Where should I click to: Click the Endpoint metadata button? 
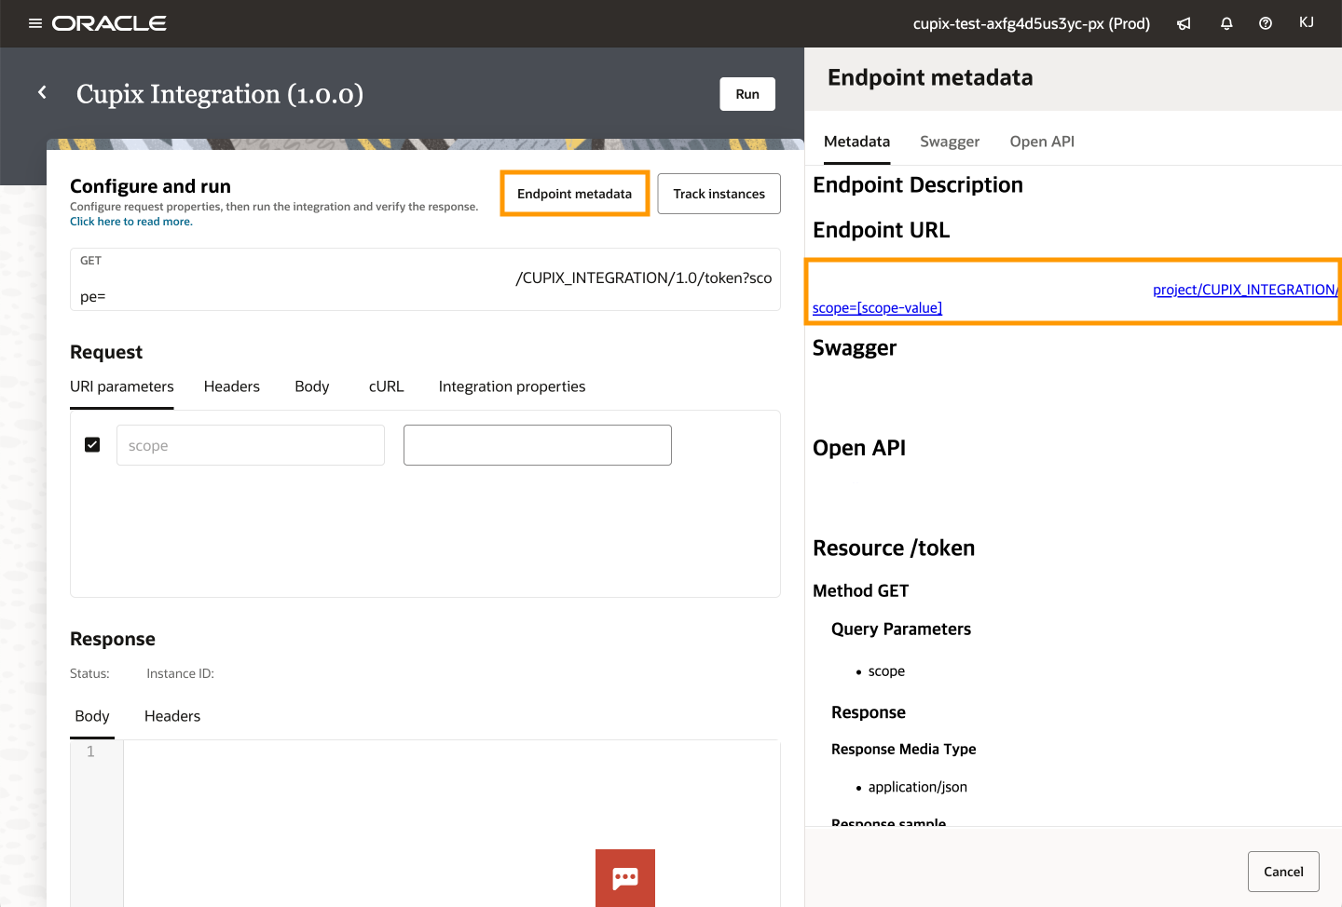(x=575, y=194)
